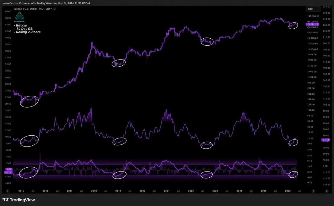This screenshot has height=206, width=334.
Task: Click the 2021 label on time axis
Action: pyautogui.click(x=167, y=191)
